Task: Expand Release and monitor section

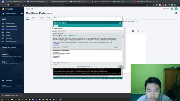Action: coord(12,48)
